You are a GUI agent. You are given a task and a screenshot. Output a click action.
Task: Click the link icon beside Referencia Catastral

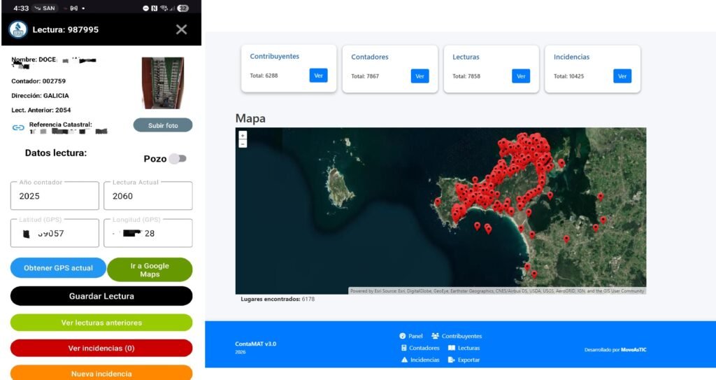point(18,127)
